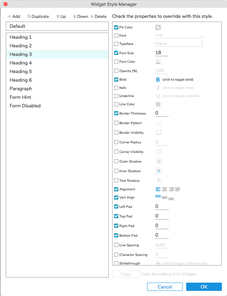
Task: Select center text alignment icon
Action: tap(165, 189)
